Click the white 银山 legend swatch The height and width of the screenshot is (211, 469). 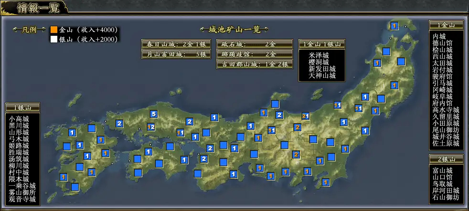pyautogui.click(x=54, y=39)
